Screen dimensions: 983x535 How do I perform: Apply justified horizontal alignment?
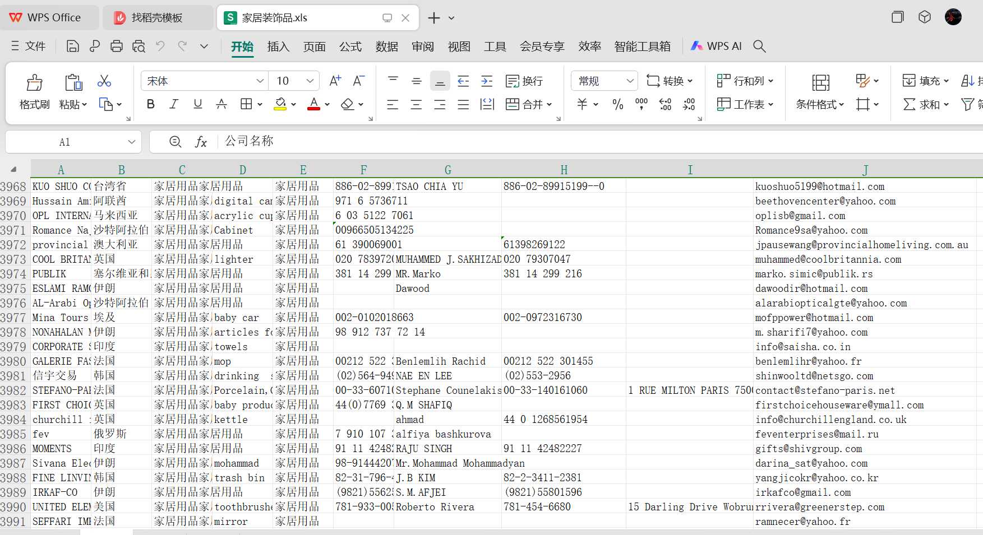(x=463, y=104)
